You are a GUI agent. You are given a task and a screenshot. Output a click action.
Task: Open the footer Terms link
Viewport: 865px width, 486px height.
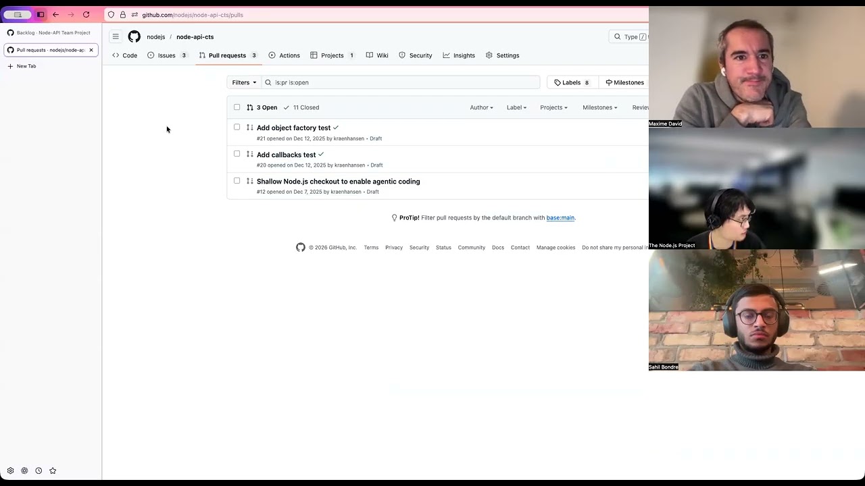pyautogui.click(x=371, y=248)
